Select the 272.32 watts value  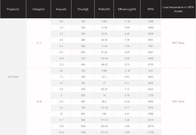104,132
